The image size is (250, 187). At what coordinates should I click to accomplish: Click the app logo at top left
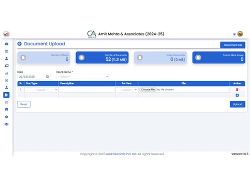click(6, 34)
